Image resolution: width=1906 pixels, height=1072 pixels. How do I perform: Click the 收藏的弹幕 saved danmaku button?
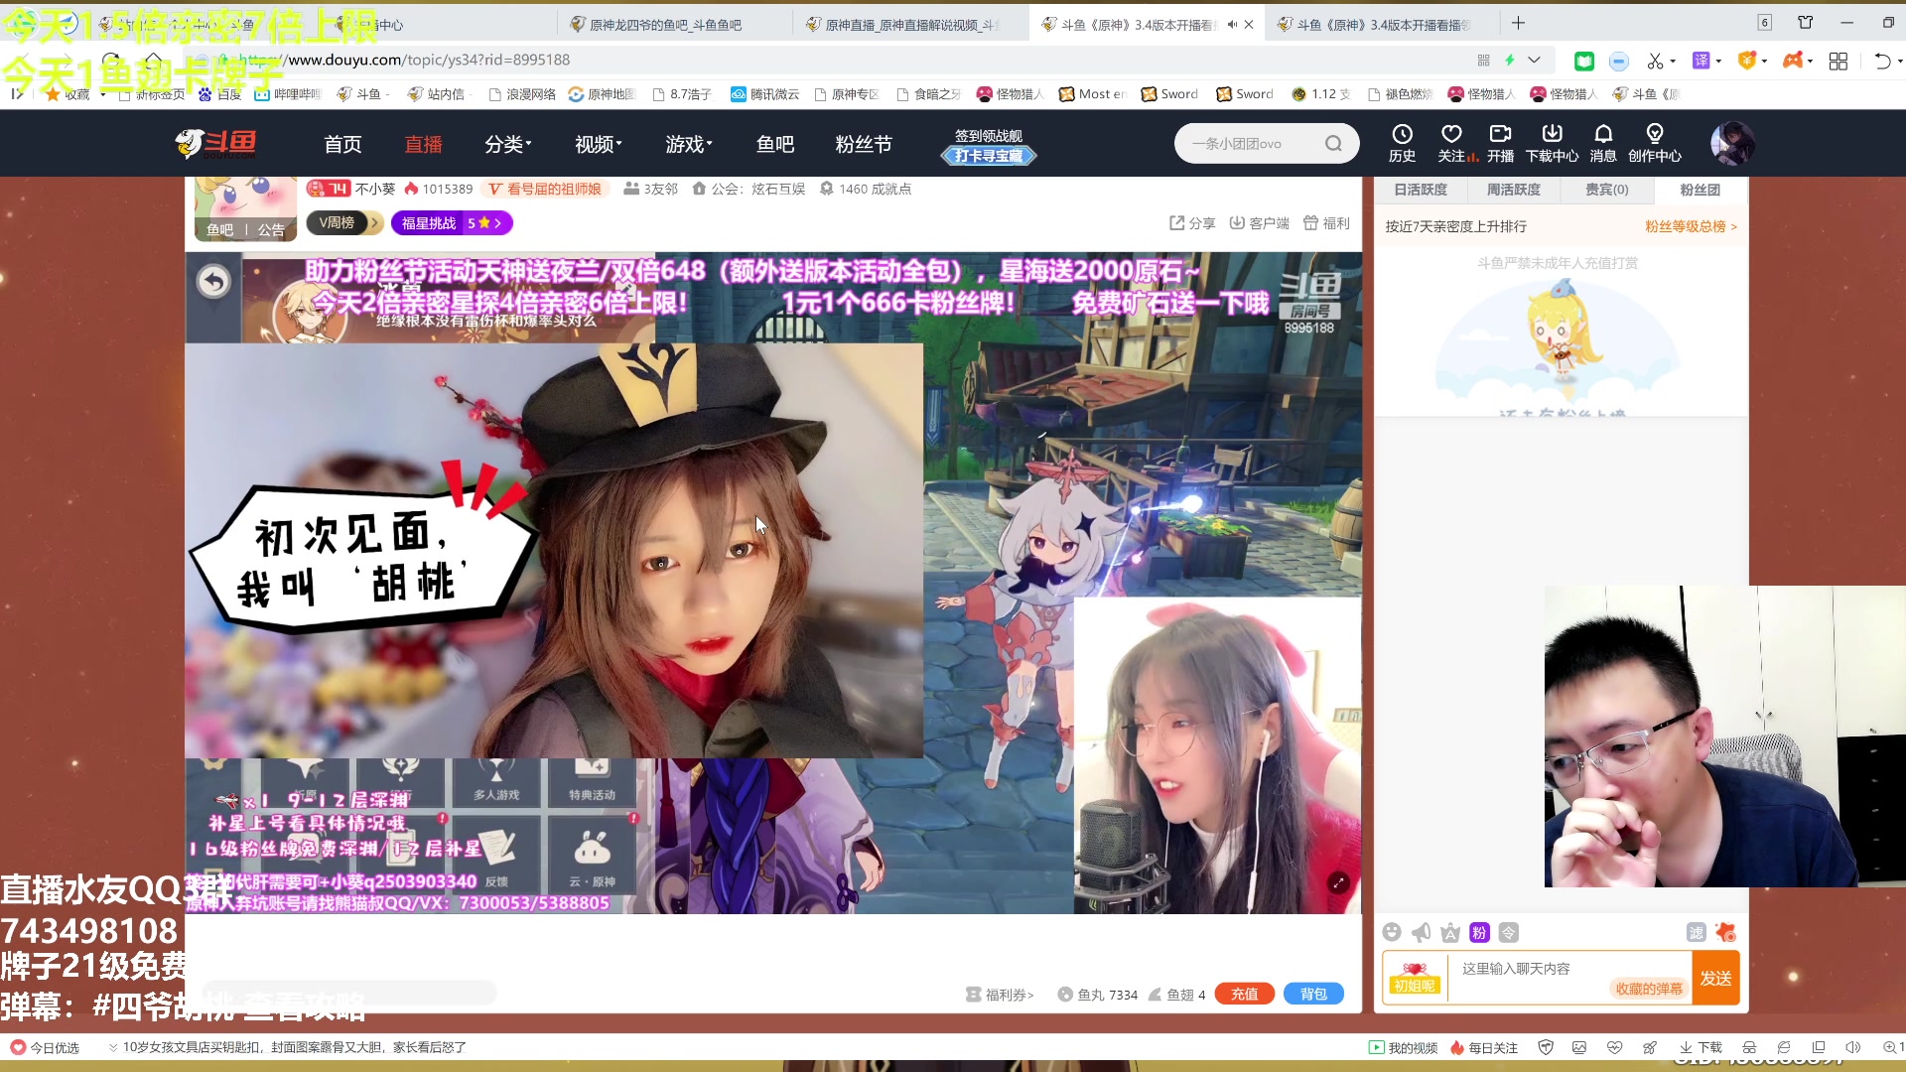(x=1649, y=989)
